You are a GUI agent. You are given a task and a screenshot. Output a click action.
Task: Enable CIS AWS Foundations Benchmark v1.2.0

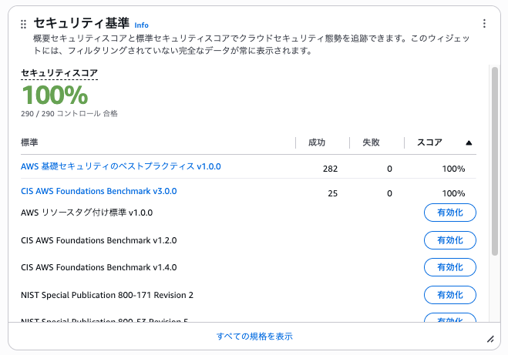pos(450,240)
